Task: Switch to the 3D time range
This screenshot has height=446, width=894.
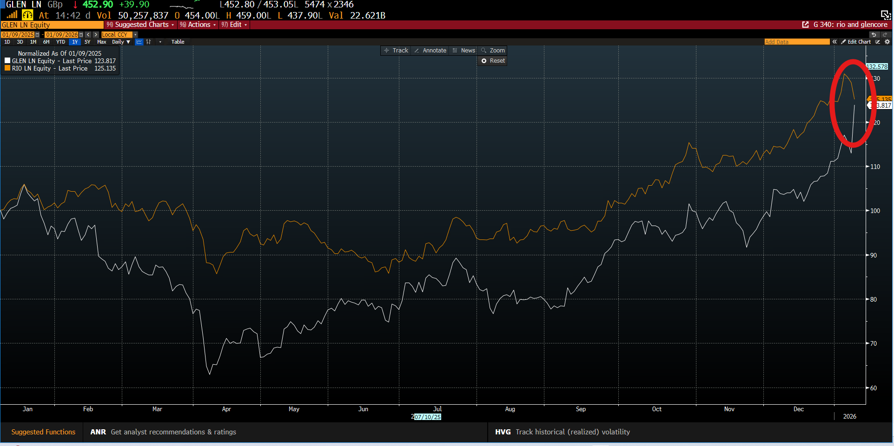Action: [x=20, y=42]
